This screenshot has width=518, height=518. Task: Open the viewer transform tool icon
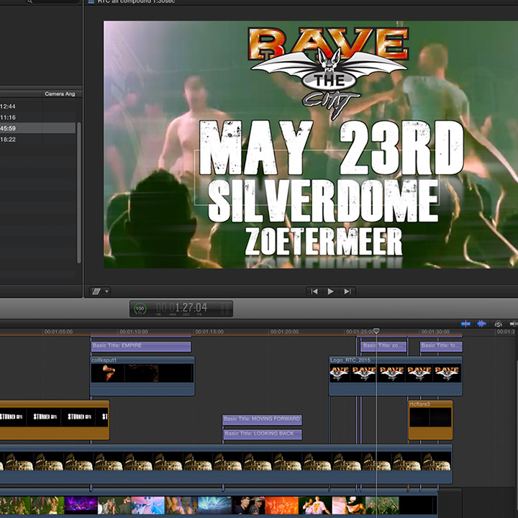96,291
